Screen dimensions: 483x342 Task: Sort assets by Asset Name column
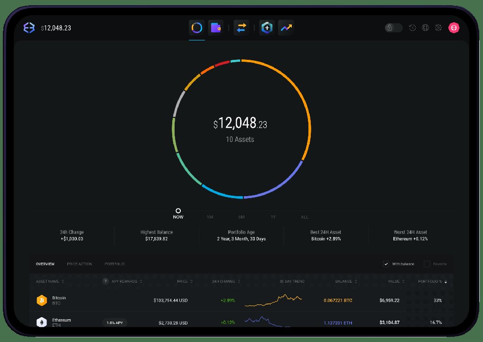tap(50, 281)
